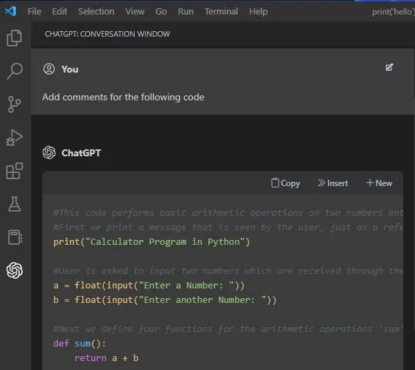Screen dimensions: 415x370
Task: Click the 'You' sender name
Action: 70,69
